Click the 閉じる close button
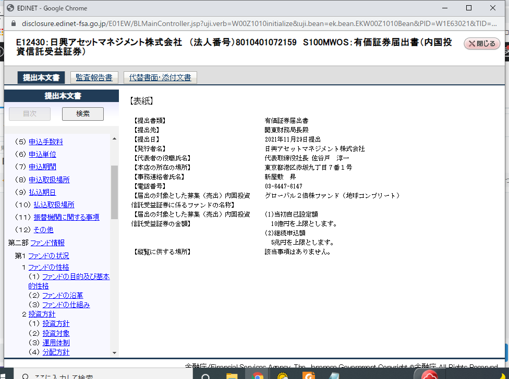 pyautogui.click(x=482, y=43)
